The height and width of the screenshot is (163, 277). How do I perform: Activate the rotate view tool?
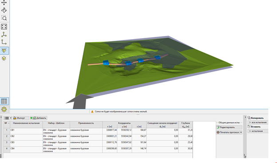tap(4, 10)
